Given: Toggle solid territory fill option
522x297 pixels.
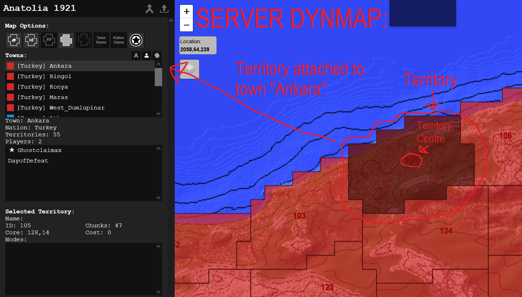Looking at the screenshot, I should (x=66, y=40).
